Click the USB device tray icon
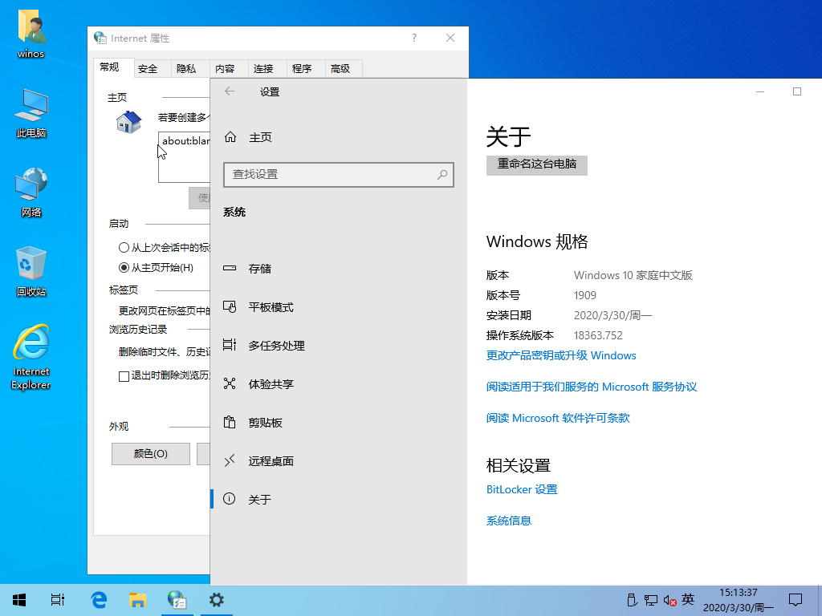 pos(632,600)
